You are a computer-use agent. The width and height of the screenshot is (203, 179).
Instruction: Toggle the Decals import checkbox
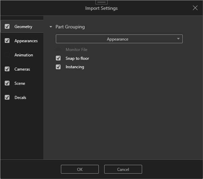pos(7,98)
